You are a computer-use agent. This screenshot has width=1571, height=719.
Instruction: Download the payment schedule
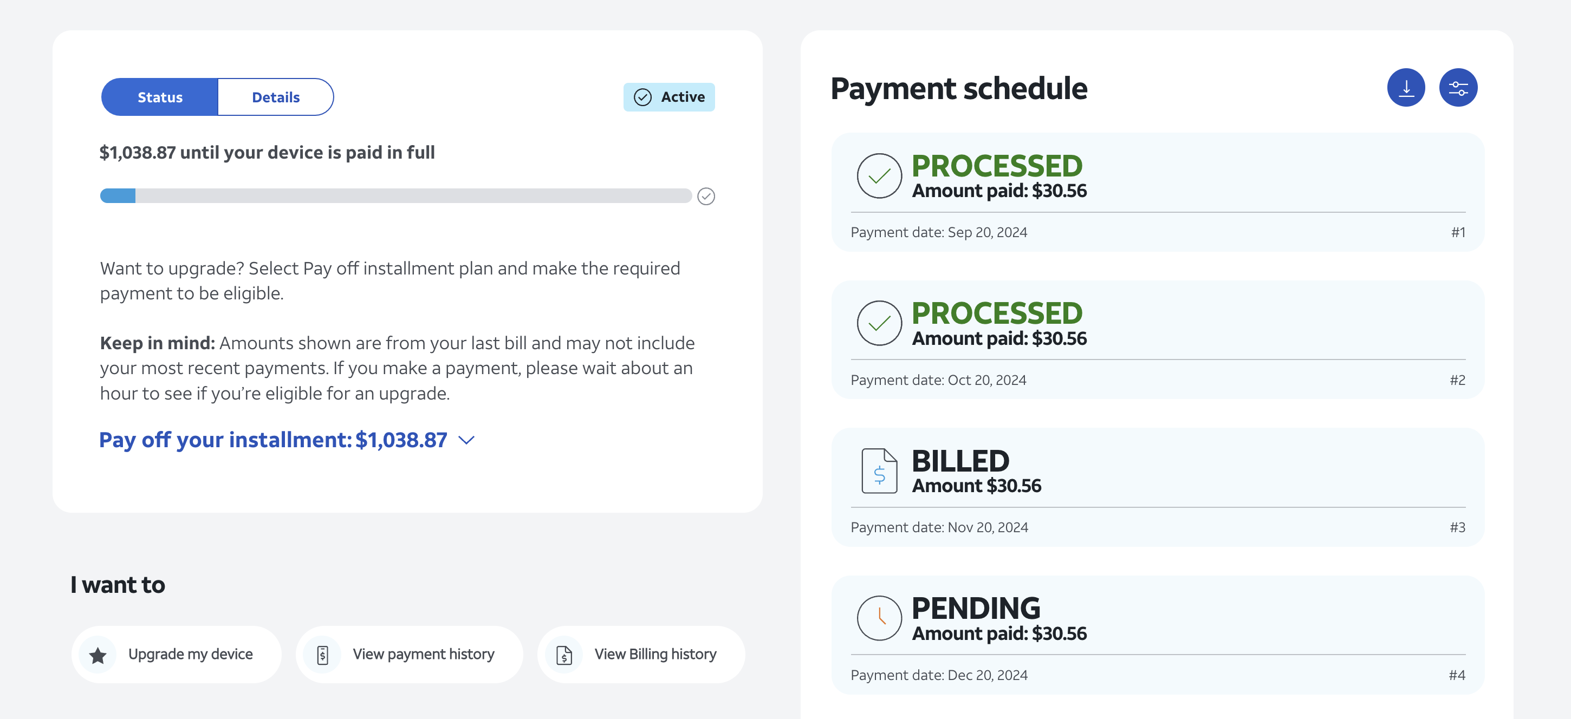tap(1406, 88)
